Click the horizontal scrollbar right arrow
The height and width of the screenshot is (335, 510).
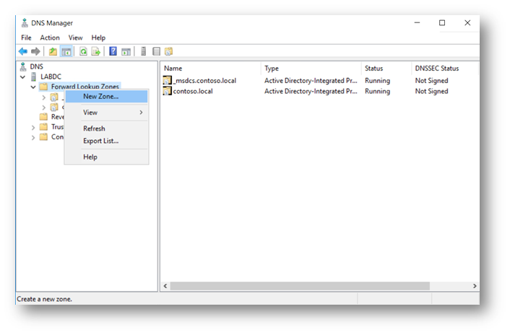[x=475, y=286]
